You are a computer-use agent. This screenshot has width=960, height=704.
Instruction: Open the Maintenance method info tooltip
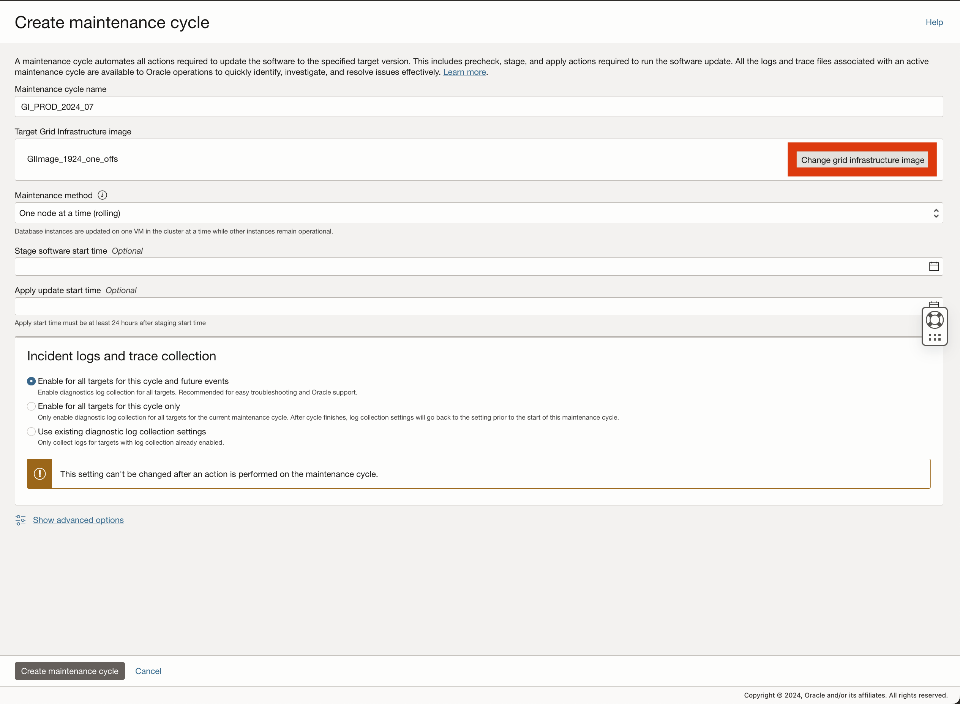102,195
